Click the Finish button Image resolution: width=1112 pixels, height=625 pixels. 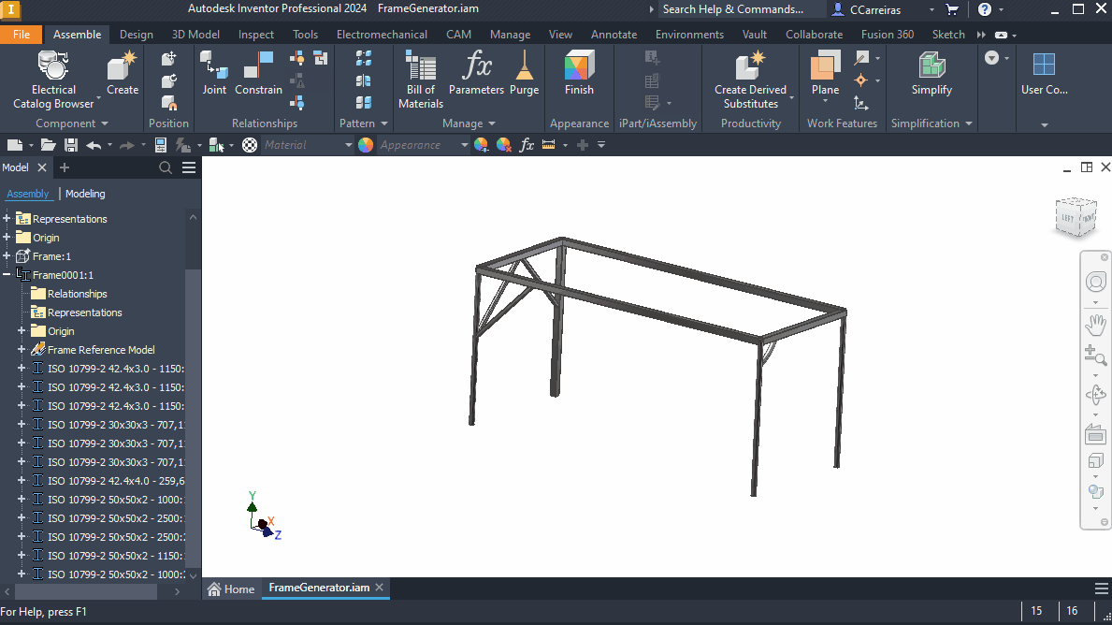click(579, 75)
